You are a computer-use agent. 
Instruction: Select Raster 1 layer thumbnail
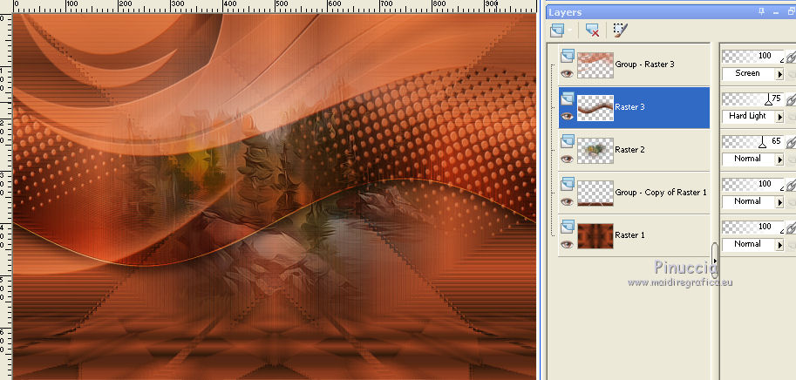[595, 235]
